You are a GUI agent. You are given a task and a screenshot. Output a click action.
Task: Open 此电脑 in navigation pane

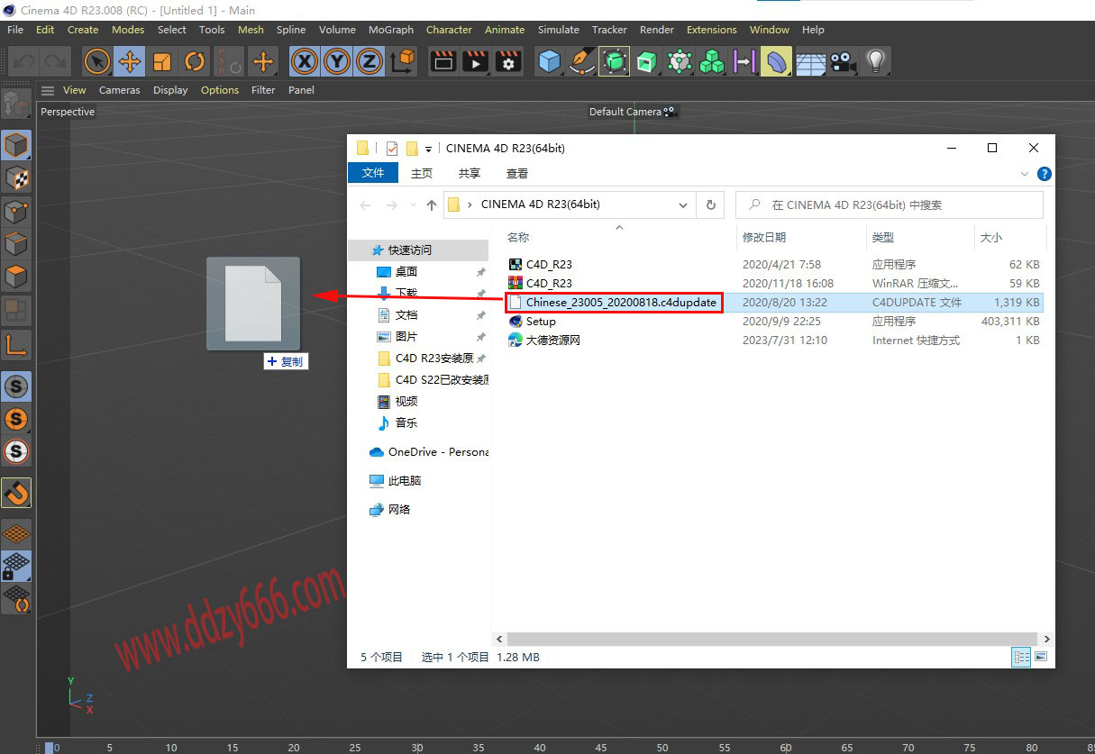point(396,480)
